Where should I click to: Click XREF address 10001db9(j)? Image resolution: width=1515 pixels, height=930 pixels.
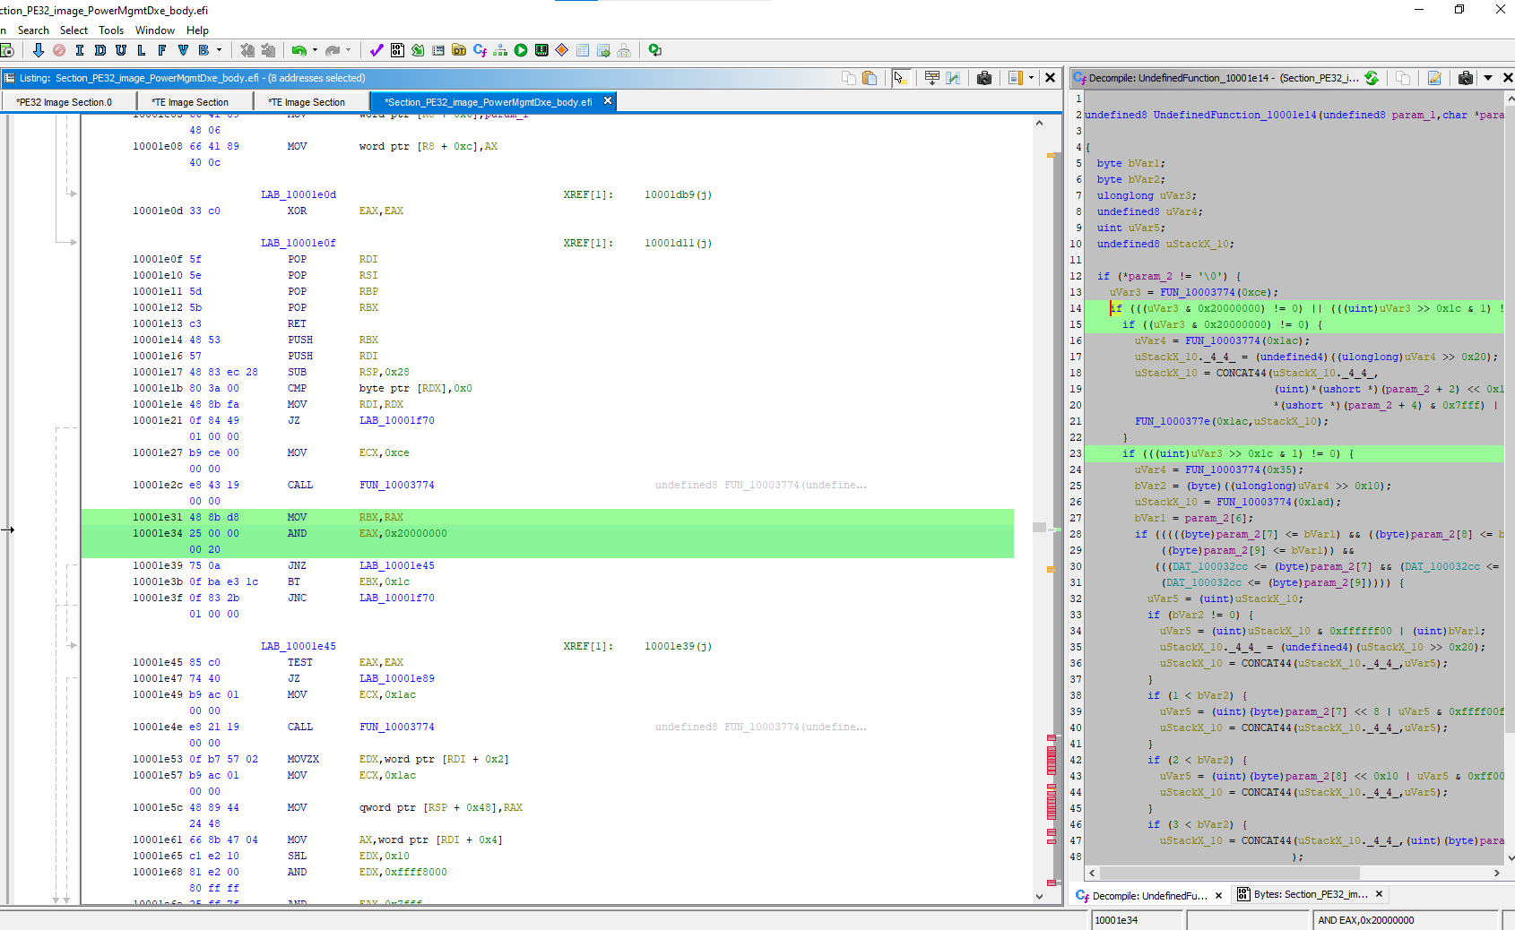pyautogui.click(x=678, y=194)
